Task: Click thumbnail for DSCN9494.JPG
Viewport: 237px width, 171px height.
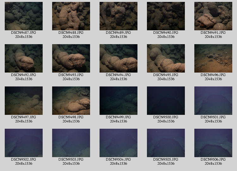Action: point(118,58)
